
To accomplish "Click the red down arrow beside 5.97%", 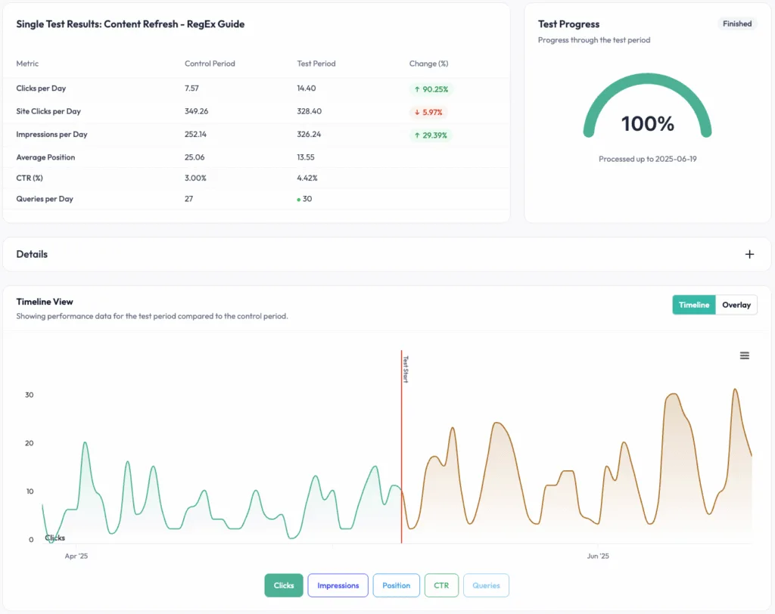I will pos(419,111).
